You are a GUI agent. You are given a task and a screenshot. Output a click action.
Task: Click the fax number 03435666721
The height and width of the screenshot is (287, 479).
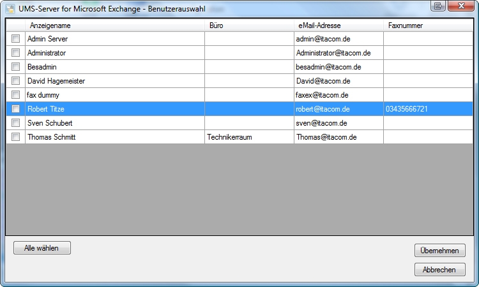point(407,109)
